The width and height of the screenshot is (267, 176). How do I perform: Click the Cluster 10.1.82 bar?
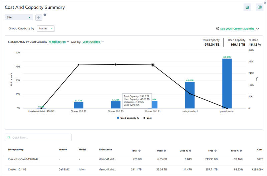[78, 105]
